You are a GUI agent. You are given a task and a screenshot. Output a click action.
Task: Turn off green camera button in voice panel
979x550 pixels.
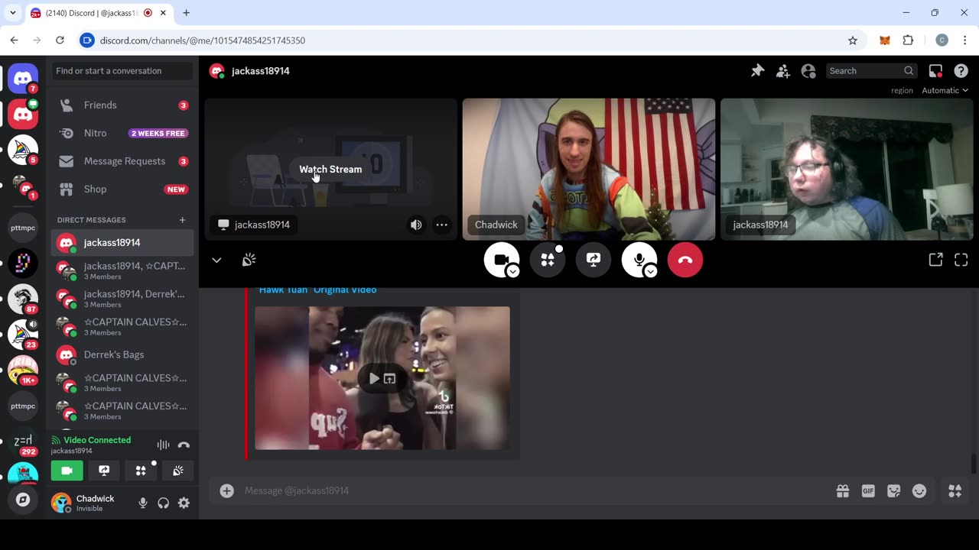pos(67,471)
